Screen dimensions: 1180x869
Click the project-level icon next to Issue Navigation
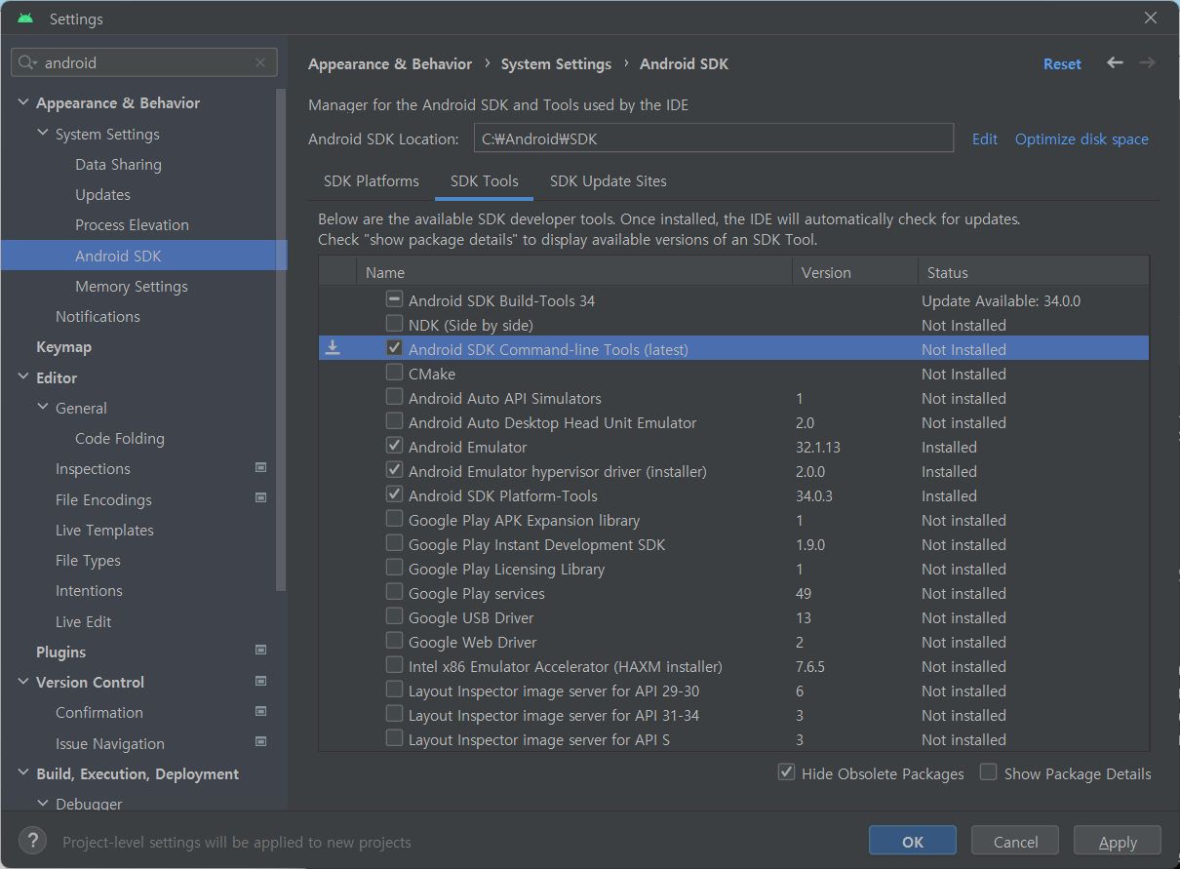tap(260, 742)
